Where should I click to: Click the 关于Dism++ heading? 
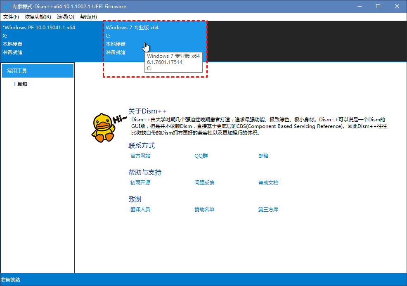(x=147, y=111)
